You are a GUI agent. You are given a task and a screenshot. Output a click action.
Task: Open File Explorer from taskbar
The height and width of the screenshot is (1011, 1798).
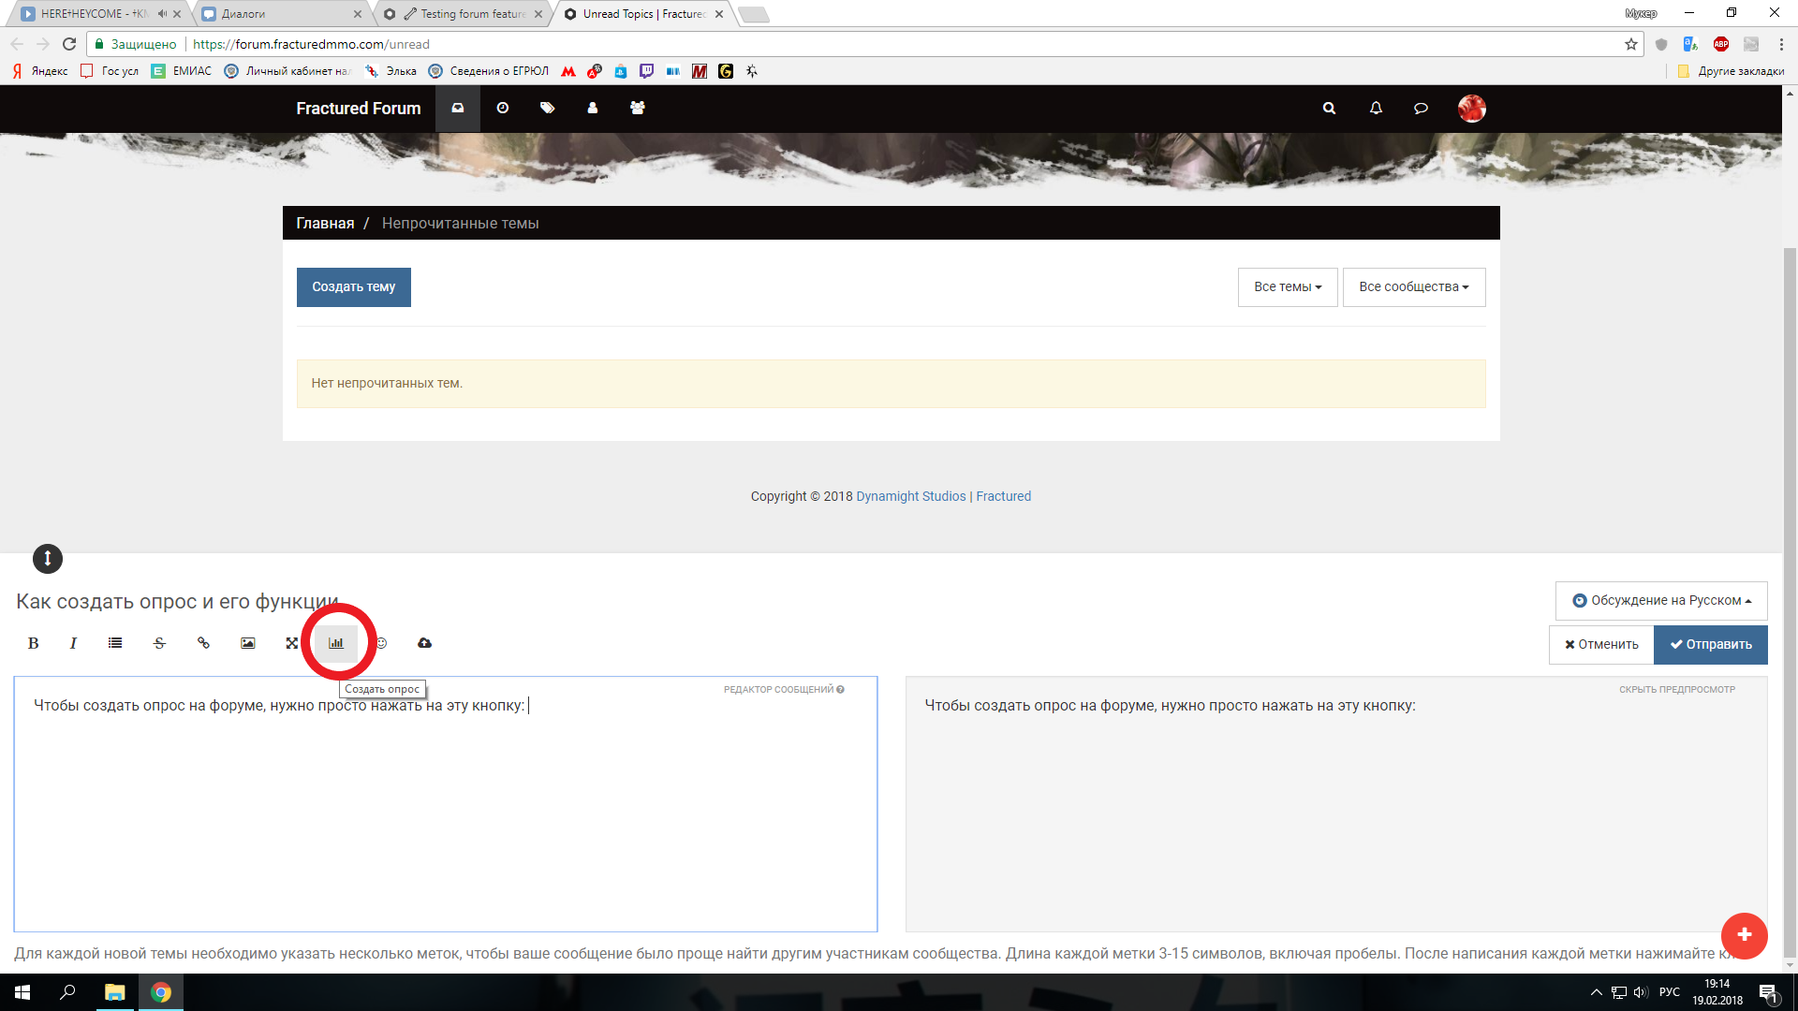click(x=114, y=992)
